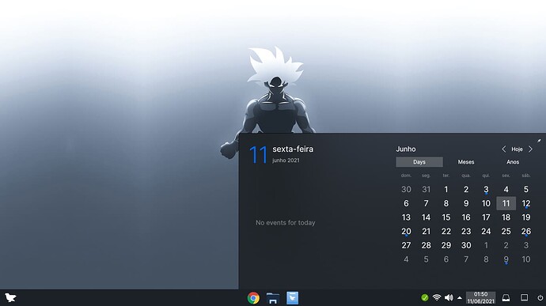Expand the hidden tray icons arrow
546x306 pixels.
pyautogui.click(x=460, y=298)
